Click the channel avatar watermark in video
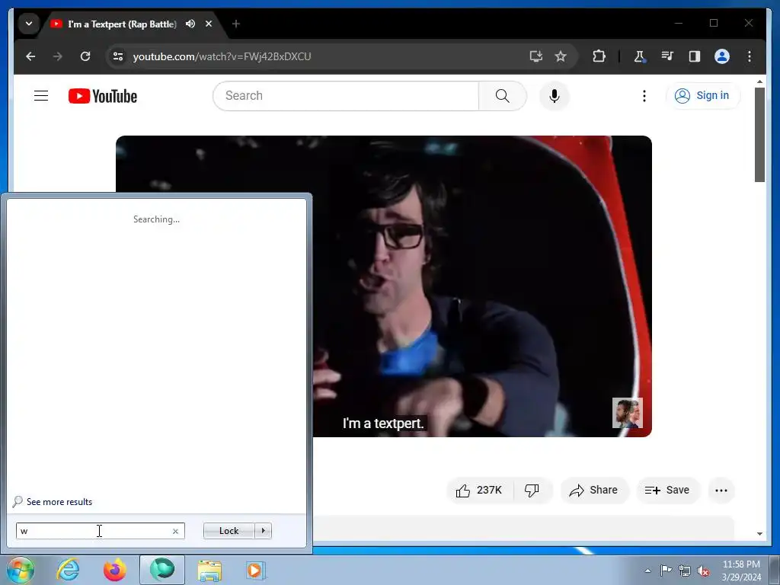 (628, 413)
